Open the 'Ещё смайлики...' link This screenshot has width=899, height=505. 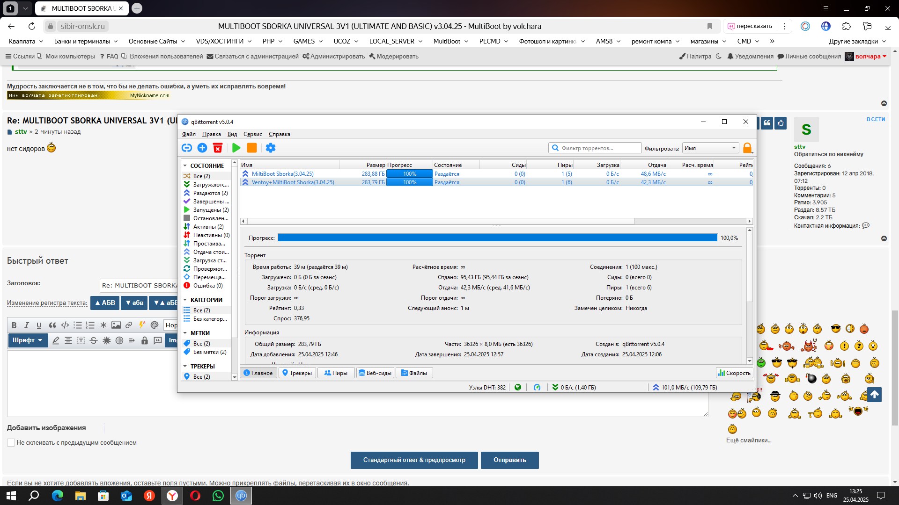[x=748, y=440]
